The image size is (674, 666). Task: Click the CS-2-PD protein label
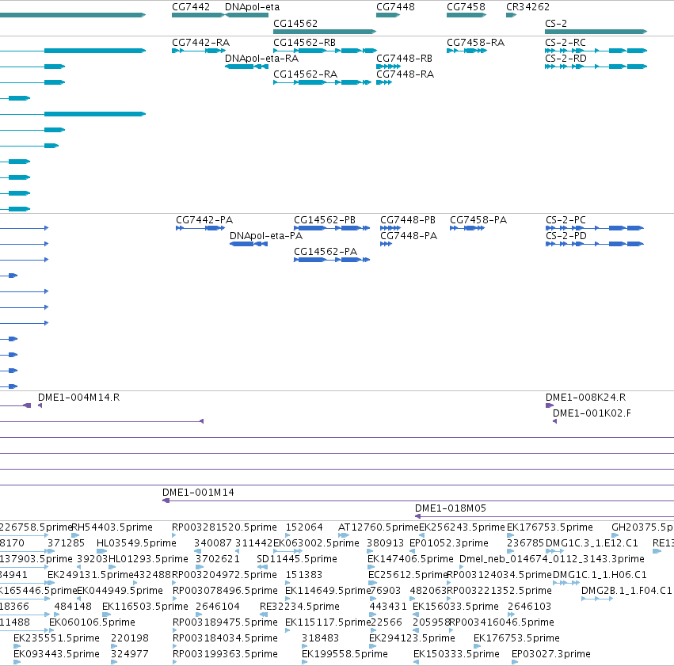(x=566, y=236)
